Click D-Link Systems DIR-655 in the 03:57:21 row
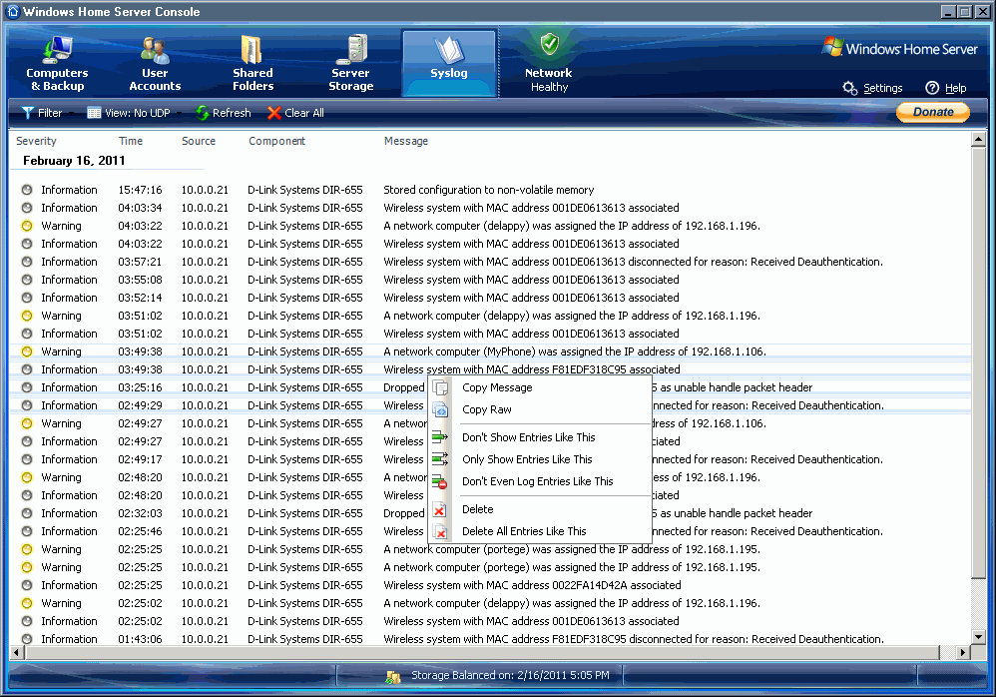996x697 pixels. [x=305, y=262]
